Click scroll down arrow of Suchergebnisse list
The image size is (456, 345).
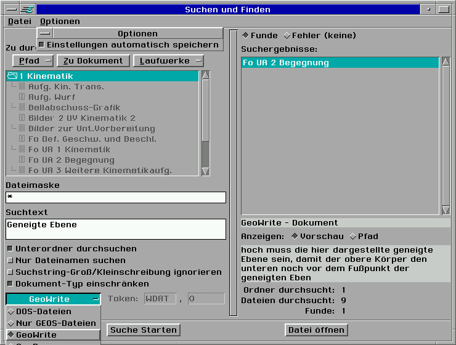[x=446, y=210]
